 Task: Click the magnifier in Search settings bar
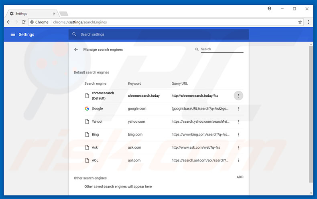coord(74,34)
